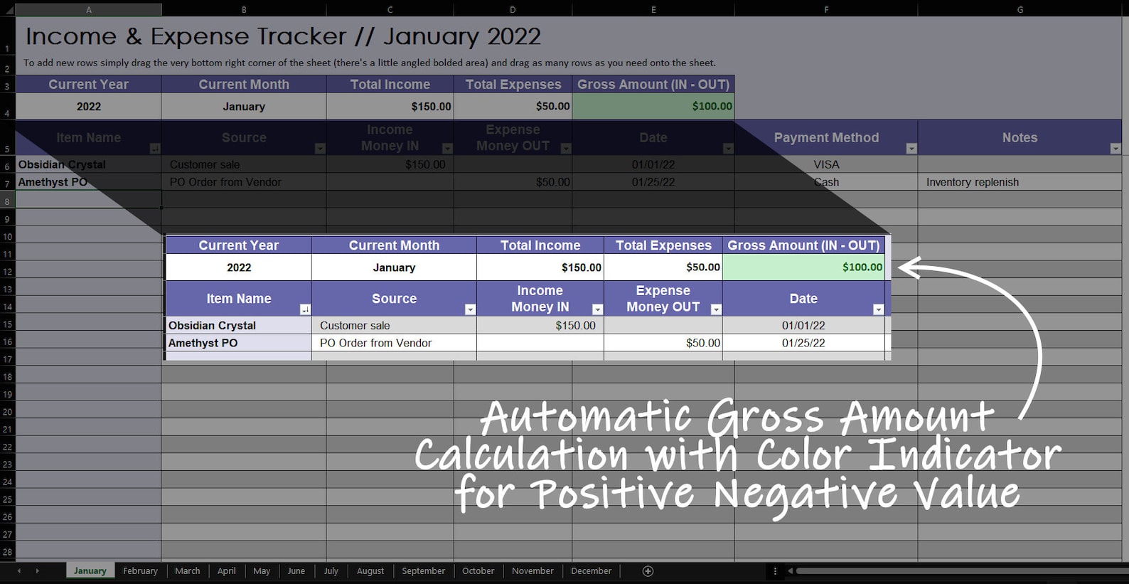Click the Select All corner of the grid
This screenshot has height=584, width=1129.
coord(8,10)
